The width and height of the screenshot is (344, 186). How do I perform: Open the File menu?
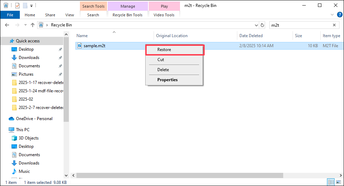click(10, 15)
